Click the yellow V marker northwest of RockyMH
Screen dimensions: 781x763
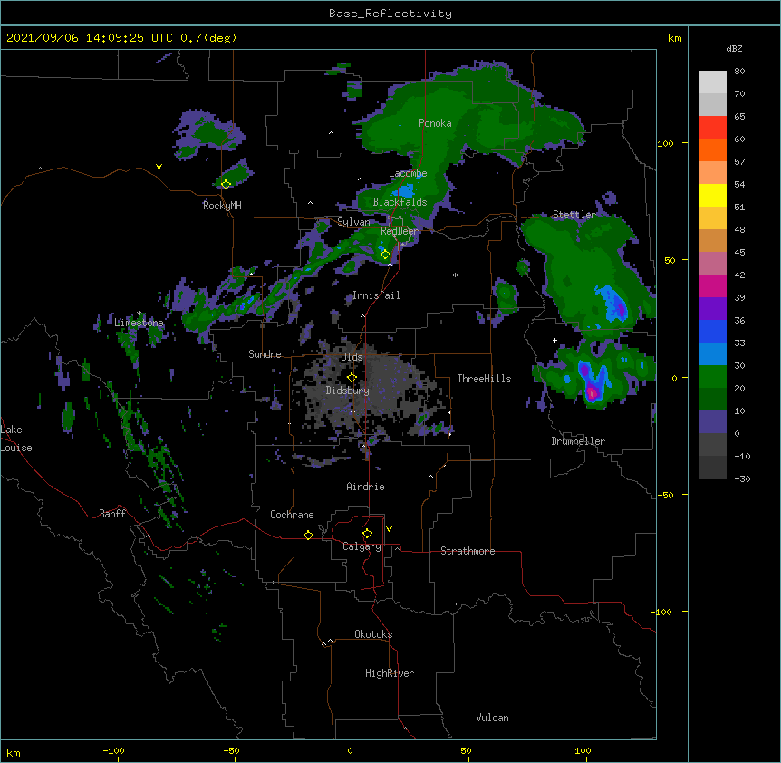(159, 167)
